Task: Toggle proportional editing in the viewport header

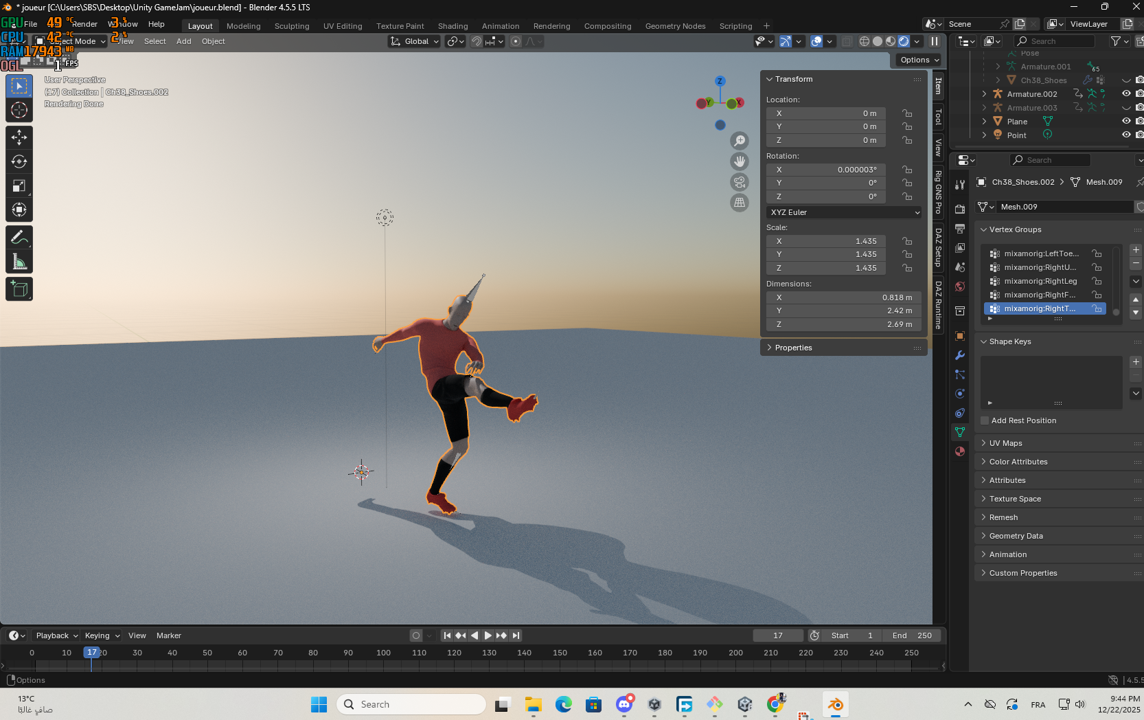Action: [516, 41]
